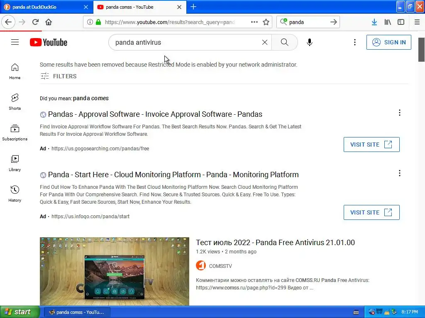Start voice search with microphone icon
This screenshot has height=318, width=425.
pos(310,42)
